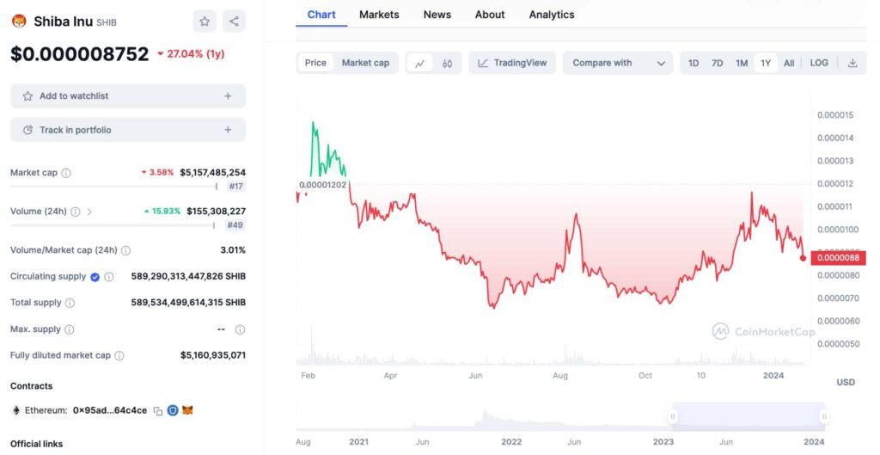Select 1M time range
The height and width of the screenshot is (455, 880).
(742, 63)
